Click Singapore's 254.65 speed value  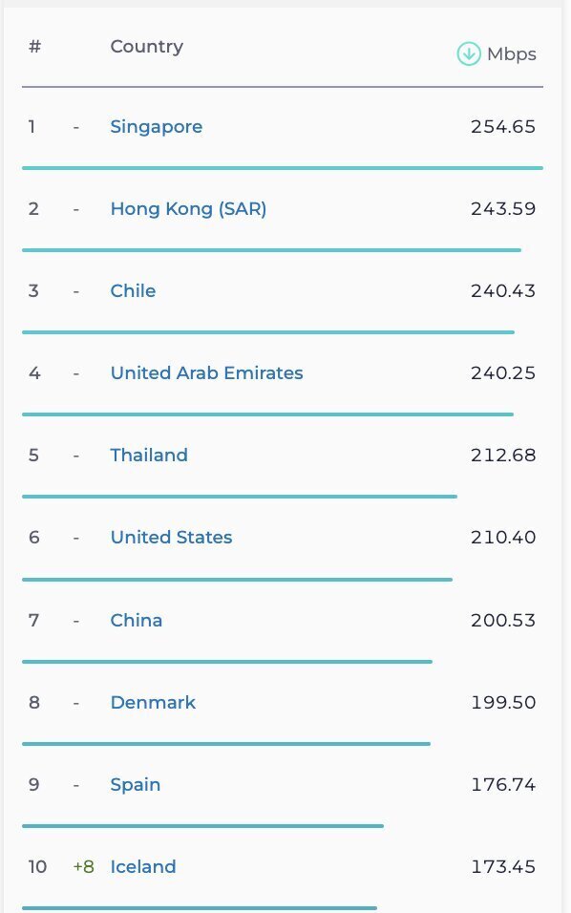[503, 126]
